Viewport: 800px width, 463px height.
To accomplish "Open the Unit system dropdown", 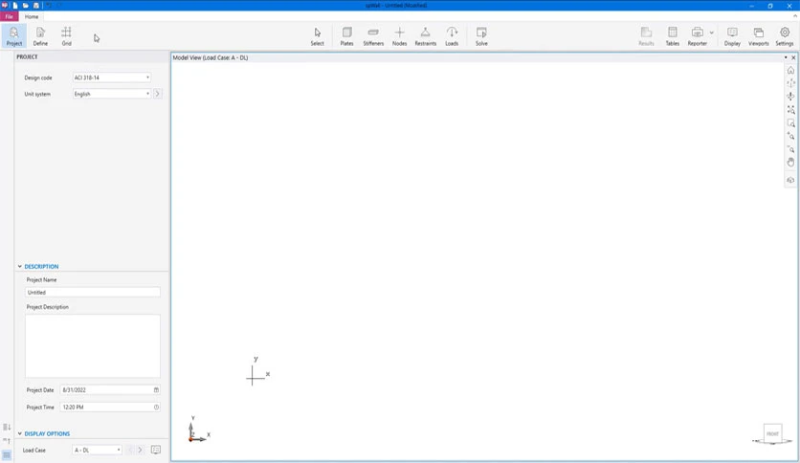I will [x=112, y=94].
